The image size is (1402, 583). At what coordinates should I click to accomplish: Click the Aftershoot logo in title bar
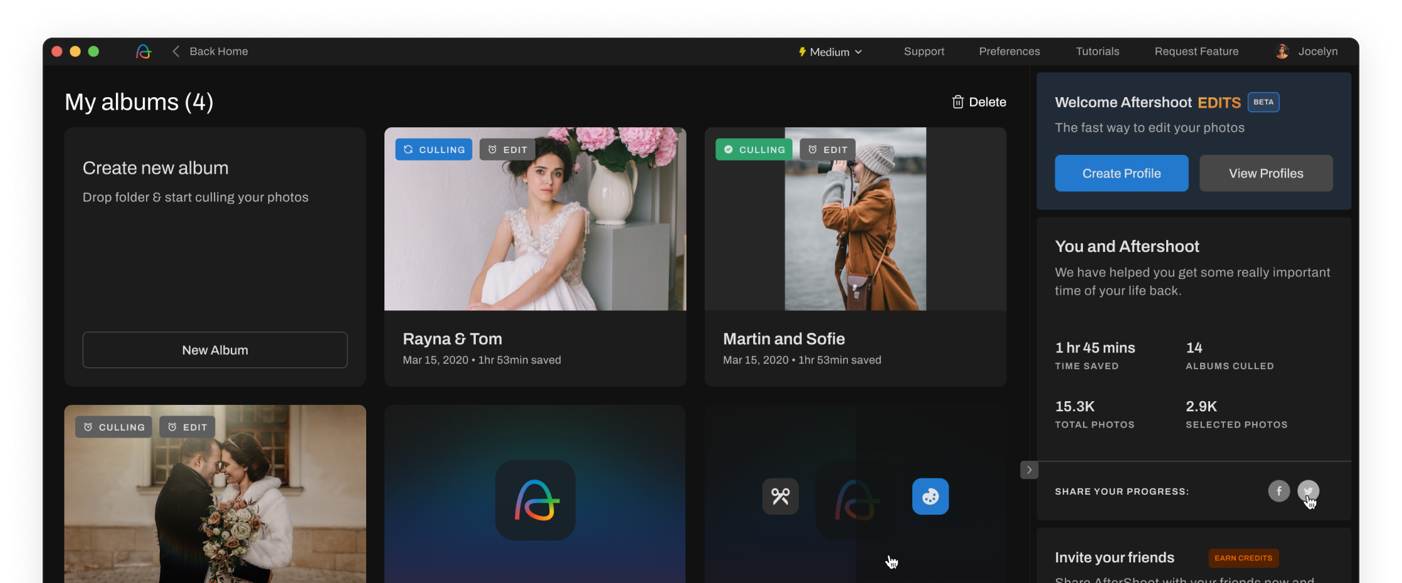(x=144, y=51)
